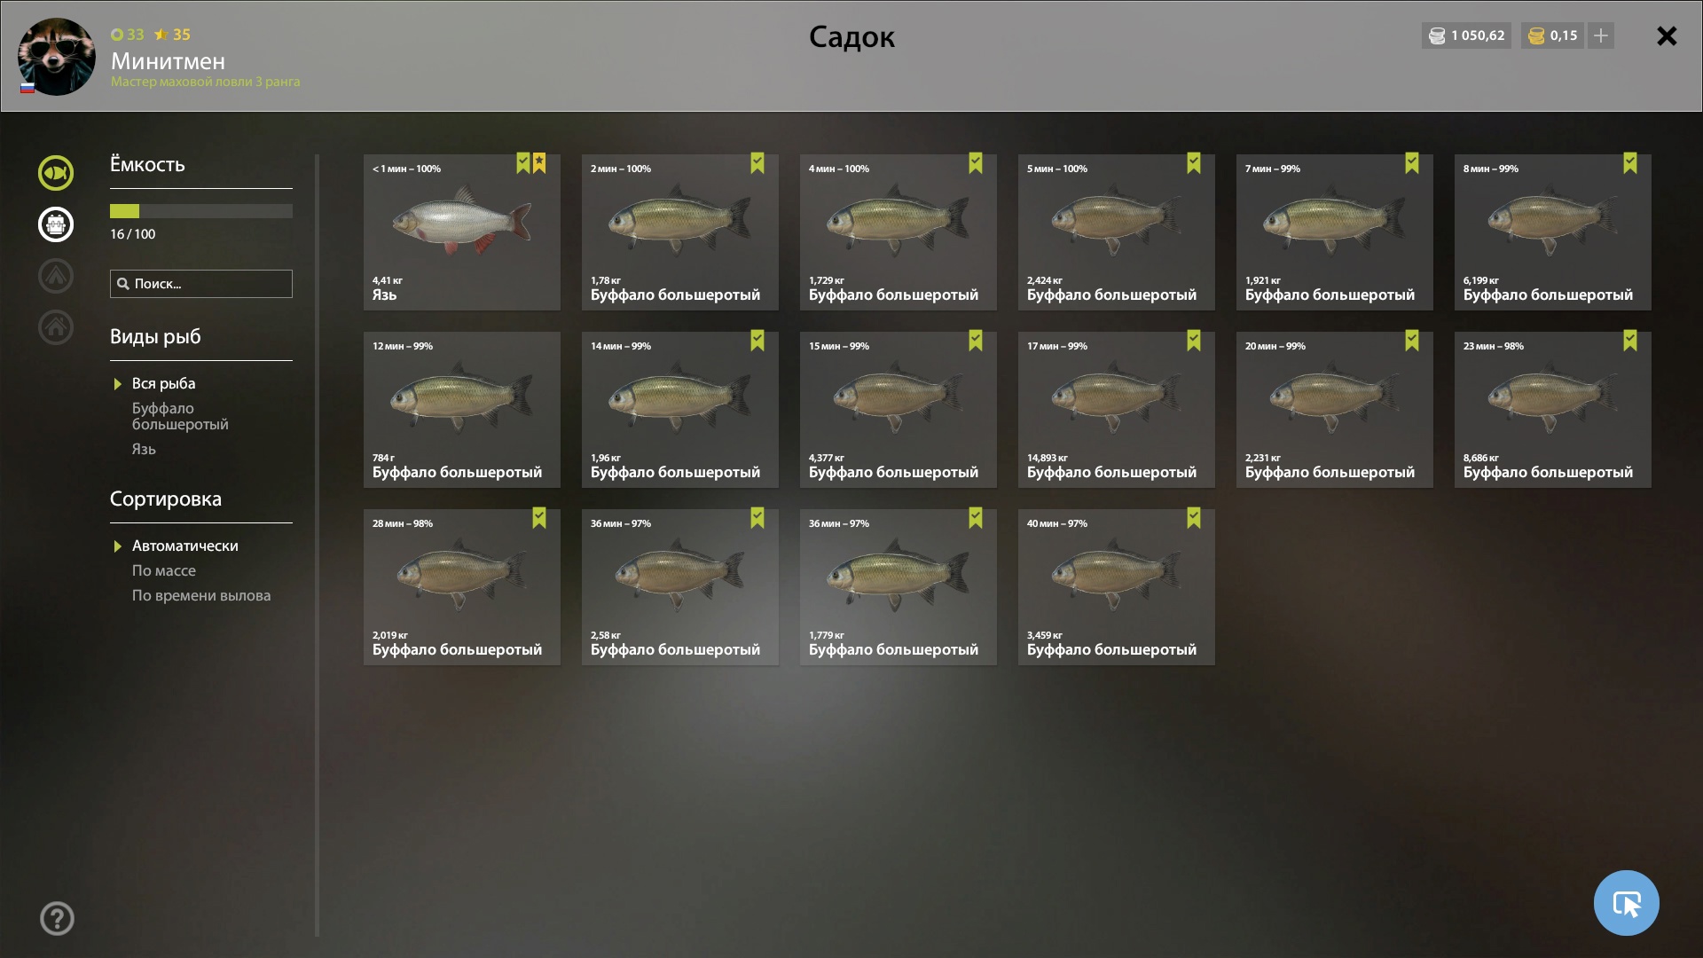This screenshot has height=958, width=1703.
Task: Open the fish basket icon in sidebar
Action: tap(55, 224)
